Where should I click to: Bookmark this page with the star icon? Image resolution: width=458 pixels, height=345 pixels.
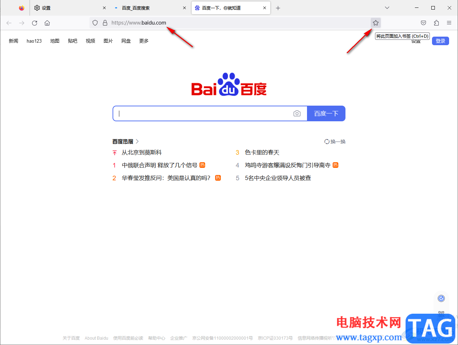(376, 23)
